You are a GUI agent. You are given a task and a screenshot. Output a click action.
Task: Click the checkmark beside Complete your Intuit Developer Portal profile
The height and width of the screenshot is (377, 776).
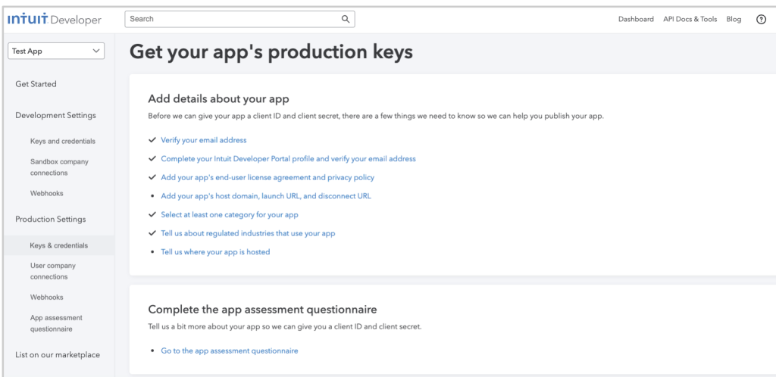tap(152, 159)
